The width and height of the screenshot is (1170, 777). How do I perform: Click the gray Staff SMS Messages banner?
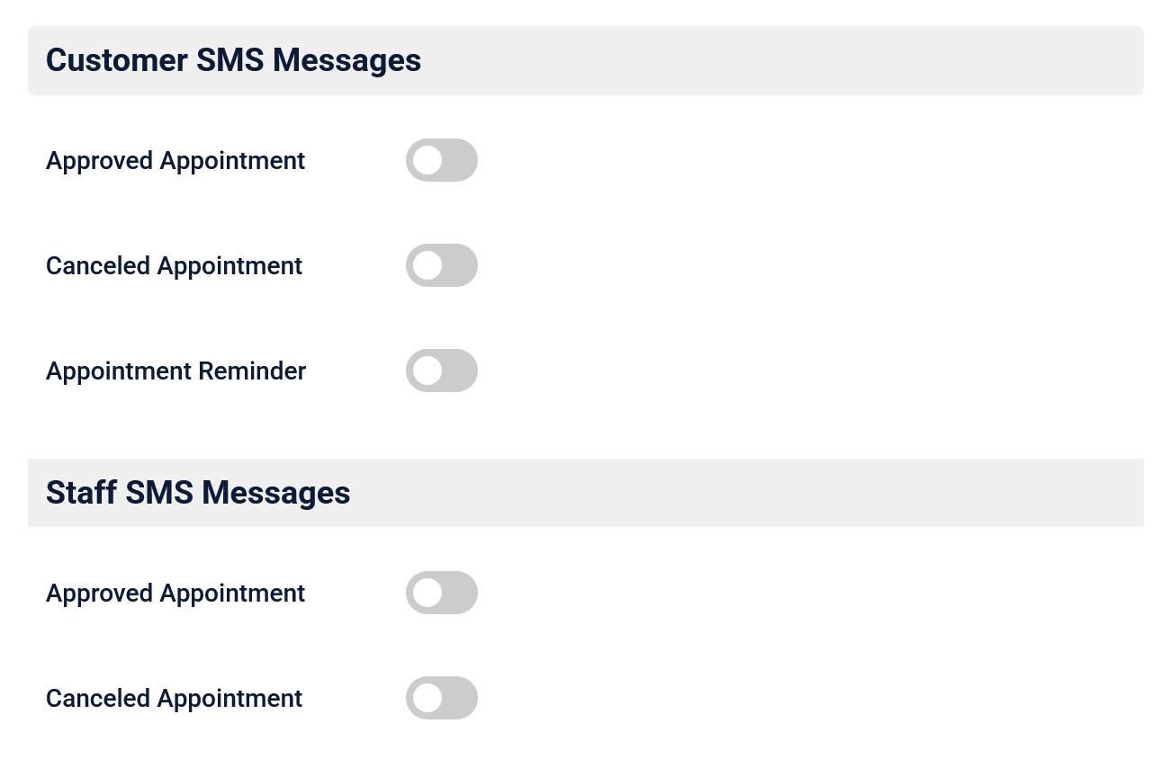click(585, 493)
